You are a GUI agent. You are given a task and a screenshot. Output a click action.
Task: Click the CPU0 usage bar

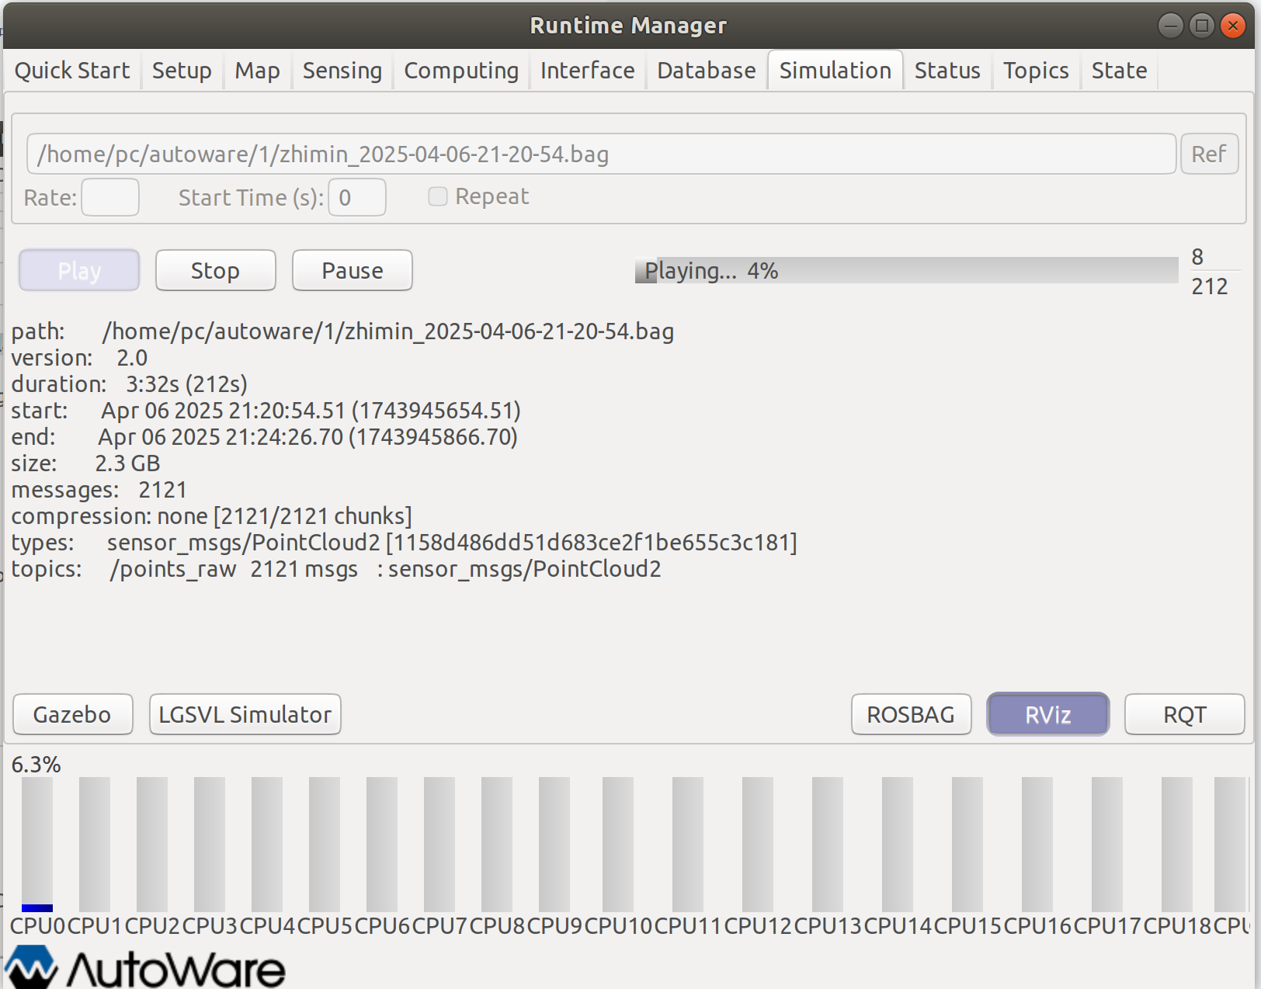point(37,845)
